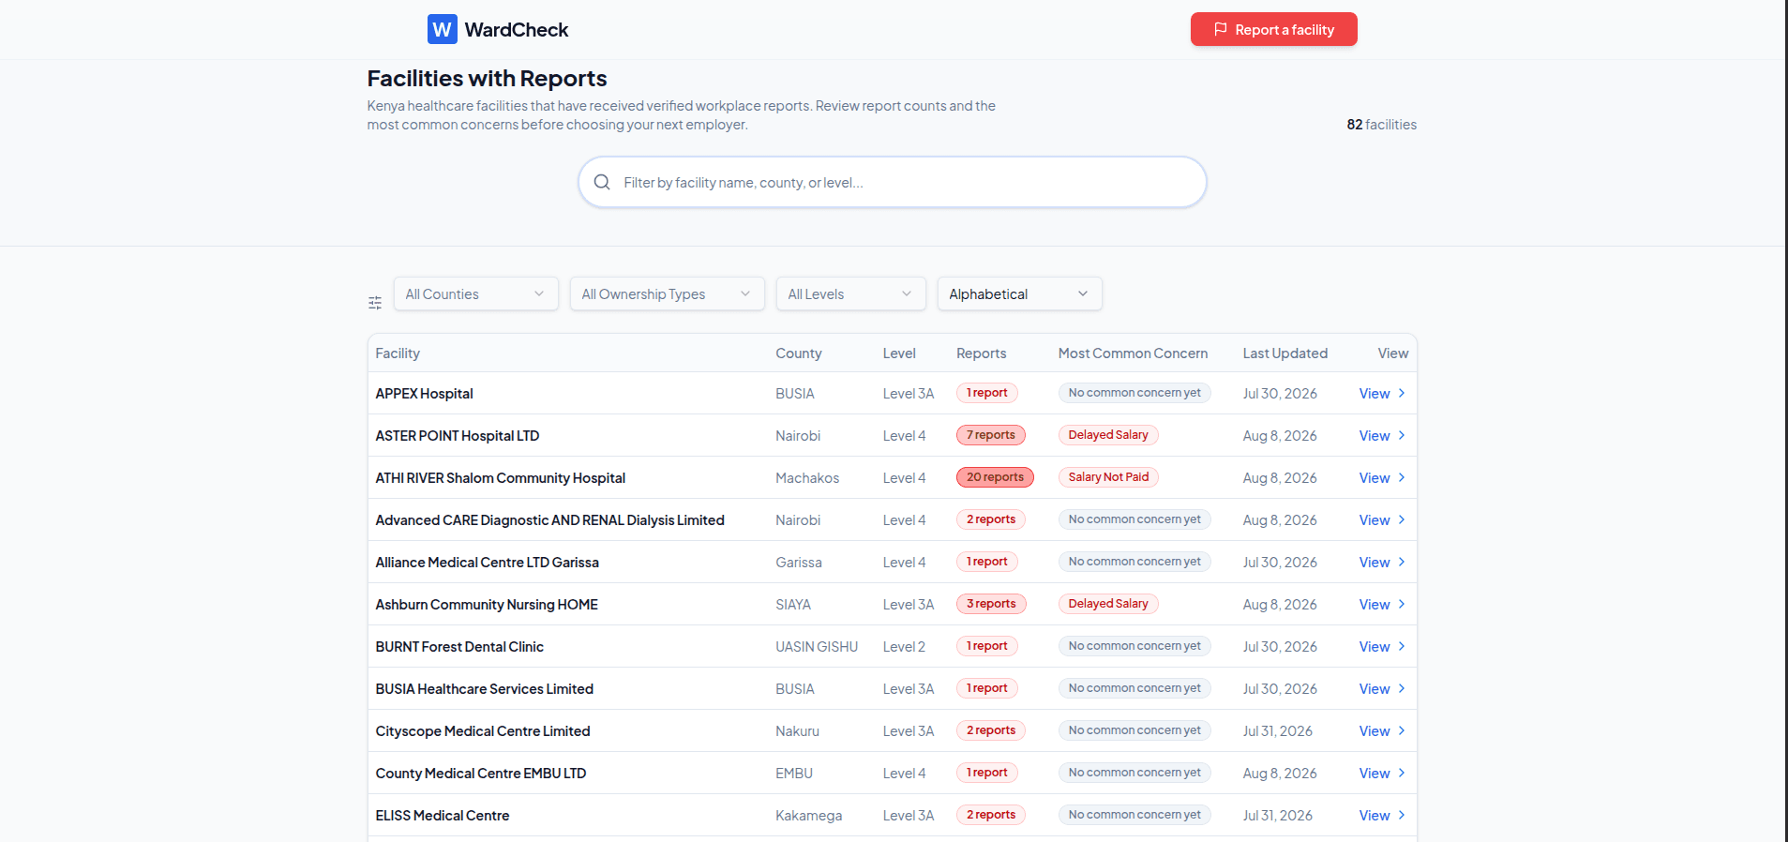Click the chevron beside View for ELISS Medical Centre
Image resolution: width=1788 pixels, height=842 pixels.
pos(1402,815)
